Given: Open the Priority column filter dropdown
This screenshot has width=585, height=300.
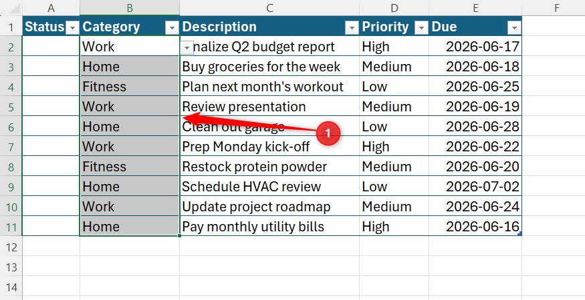Looking at the screenshot, I should tap(422, 27).
